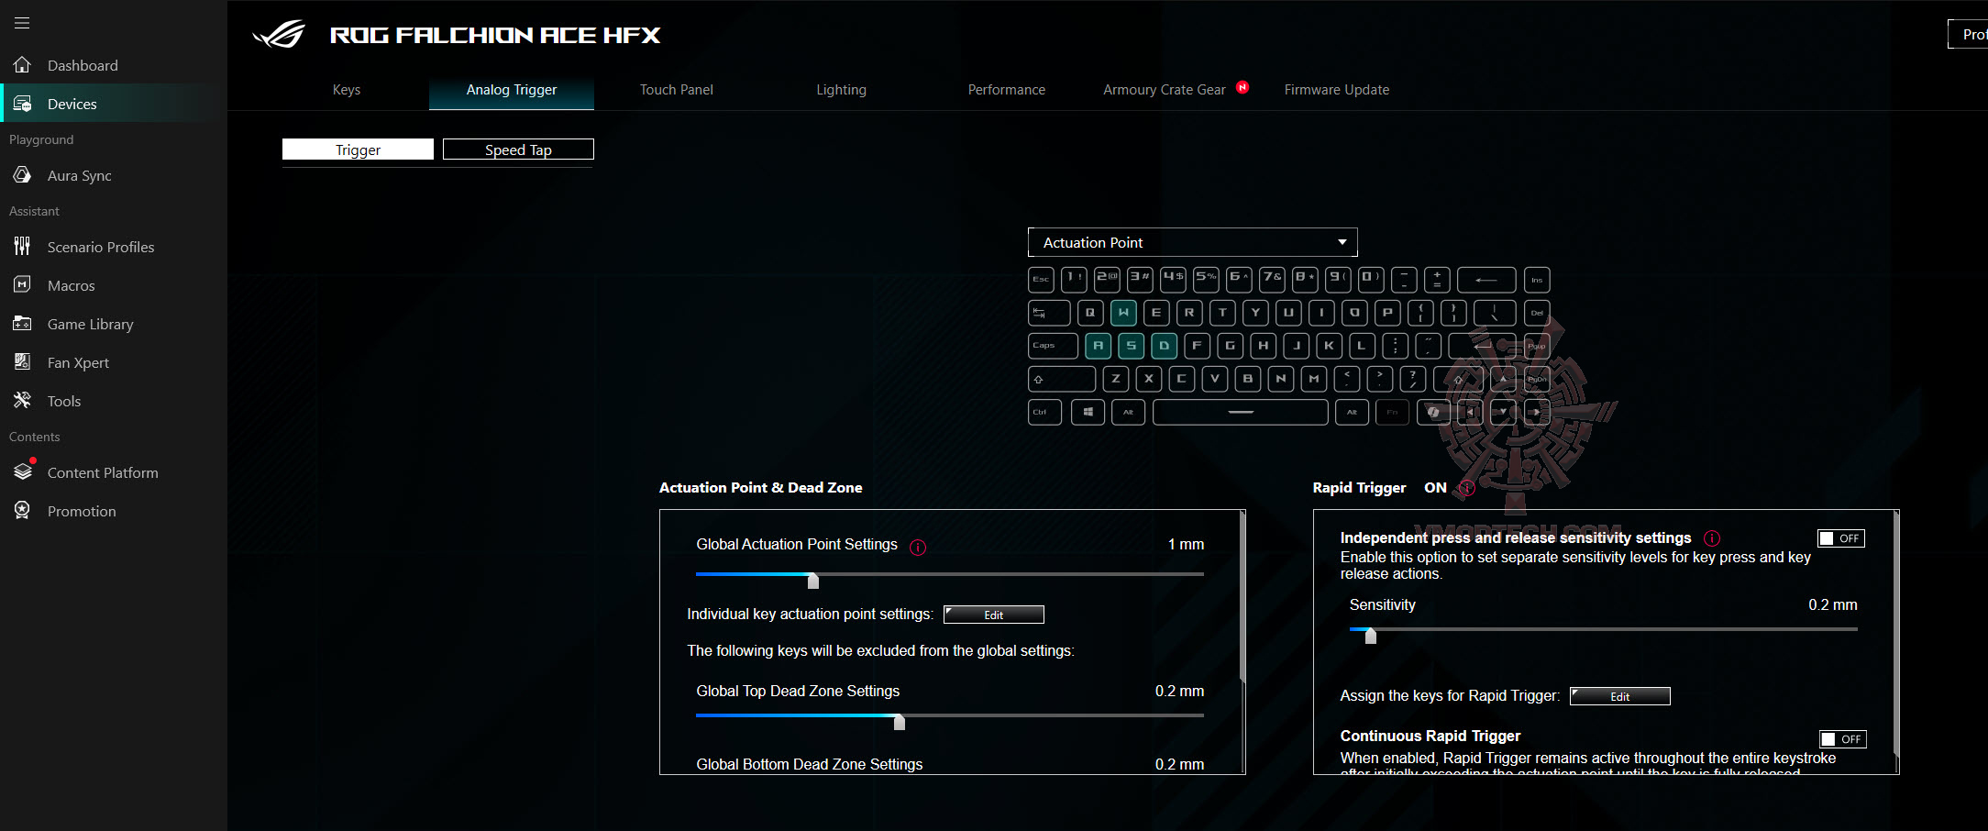Click the Promotion star icon
Viewport: 1988px width, 831px height.
tap(22, 511)
